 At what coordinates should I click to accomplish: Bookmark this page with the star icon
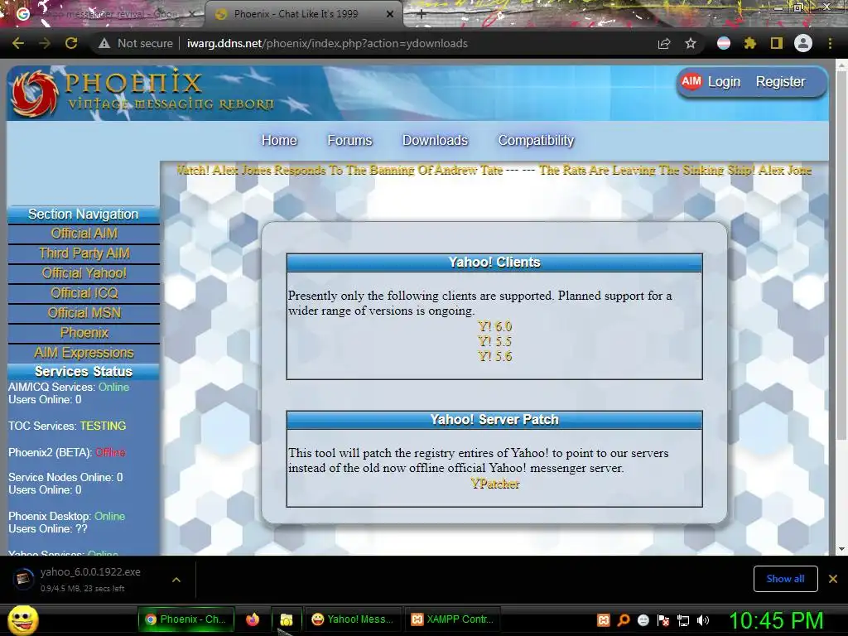pos(691,43)
